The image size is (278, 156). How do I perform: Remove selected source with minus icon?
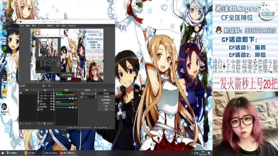pos(41,123)
